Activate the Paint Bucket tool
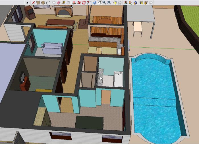The width and height of the screenshot is (199, 144). 69,3
